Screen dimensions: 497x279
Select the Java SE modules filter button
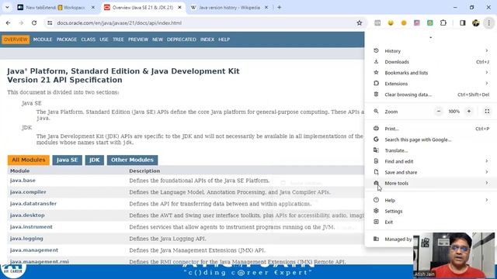[68, 160]
